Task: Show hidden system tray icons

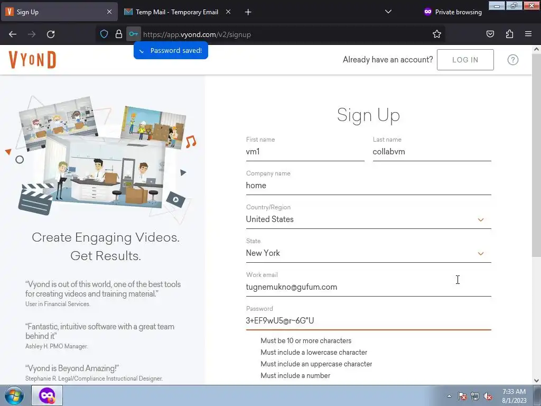Action: [449, 396]
